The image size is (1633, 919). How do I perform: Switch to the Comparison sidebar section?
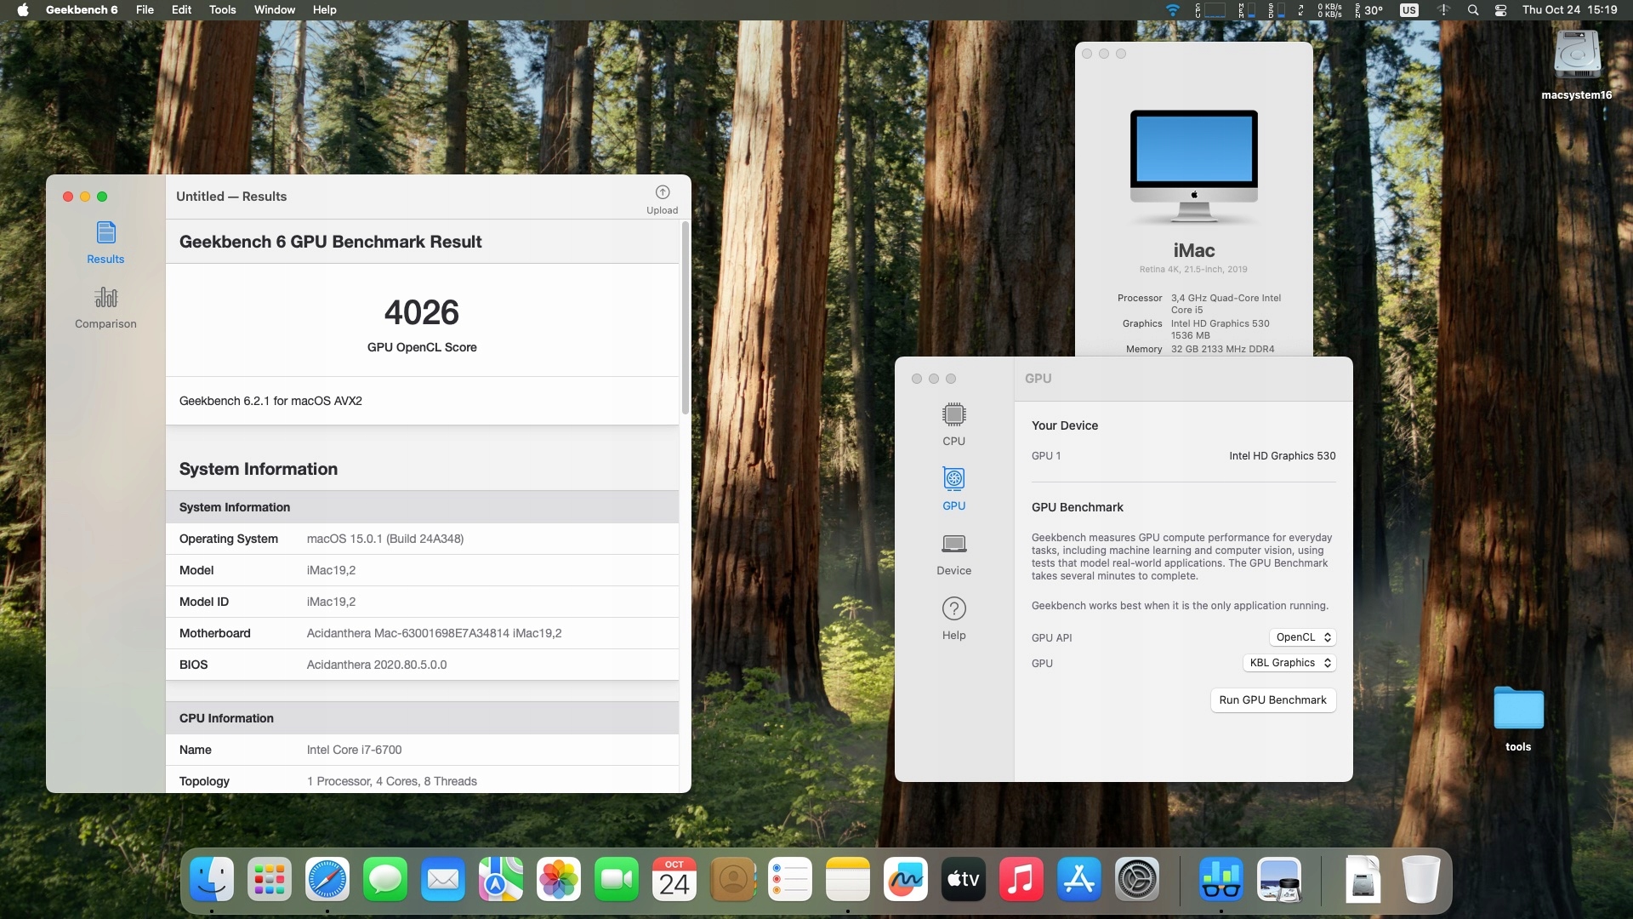point(105,307)
